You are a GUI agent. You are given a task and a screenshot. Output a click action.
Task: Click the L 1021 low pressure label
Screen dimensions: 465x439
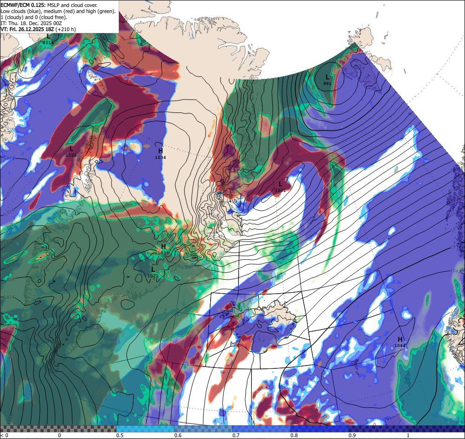(x=153, y=272)
